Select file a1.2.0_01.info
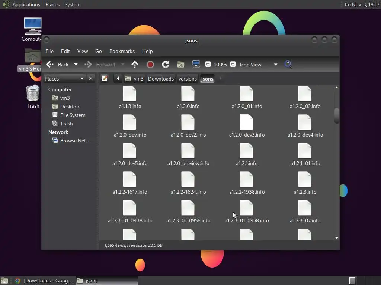 (247, 98)
